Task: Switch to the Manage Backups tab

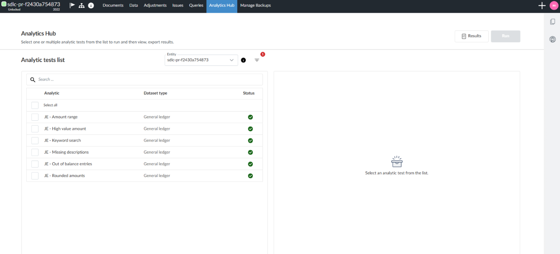Action: [255, 6]
